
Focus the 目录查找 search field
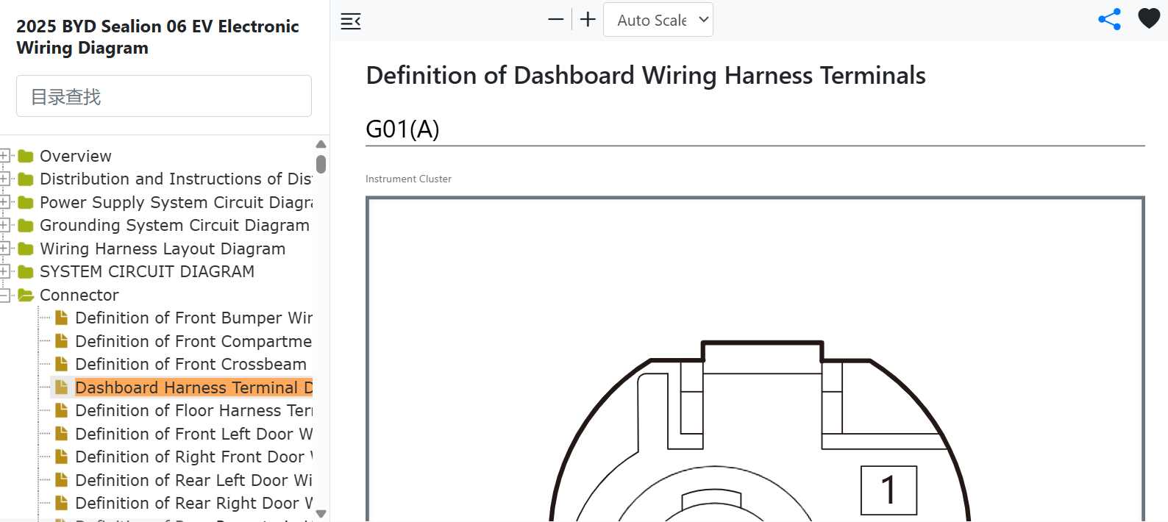pos(164,96)
